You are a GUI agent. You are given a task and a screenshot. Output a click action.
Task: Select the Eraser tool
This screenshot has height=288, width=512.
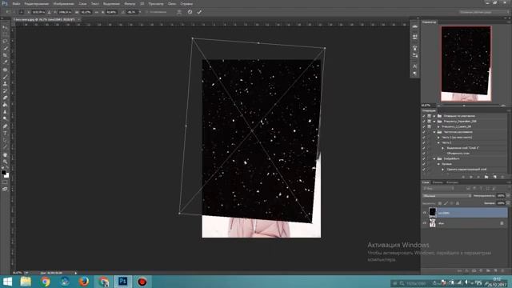[5, 98]
